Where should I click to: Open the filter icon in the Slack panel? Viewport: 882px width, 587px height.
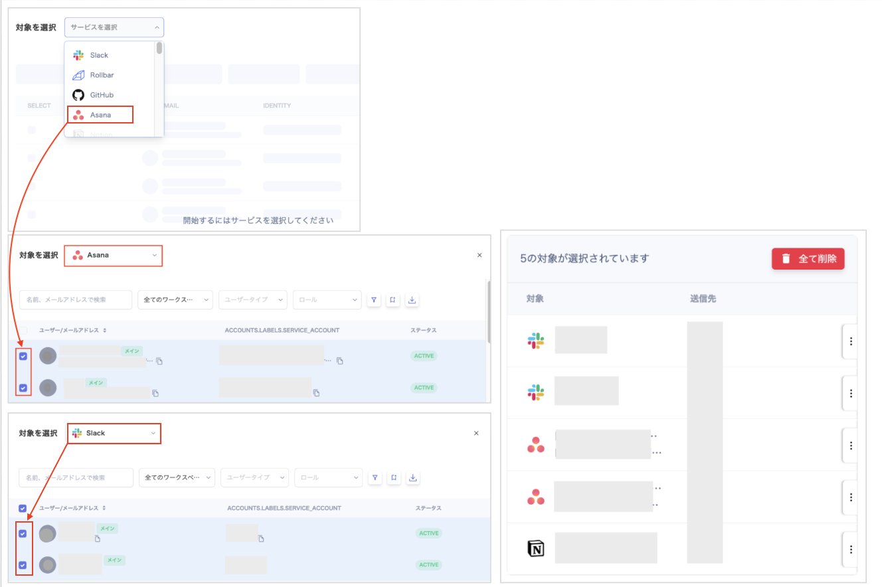[x=375, y=477]
